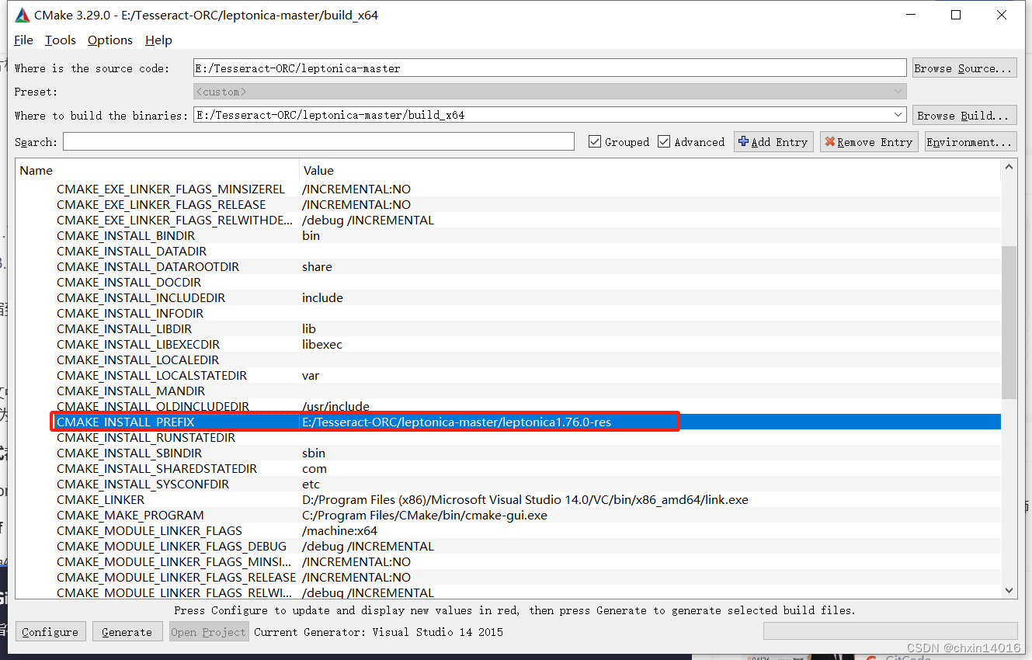Click the red X icon on Remove Entry
This screenshot has width=1032, height=660.
click(829, 142)
